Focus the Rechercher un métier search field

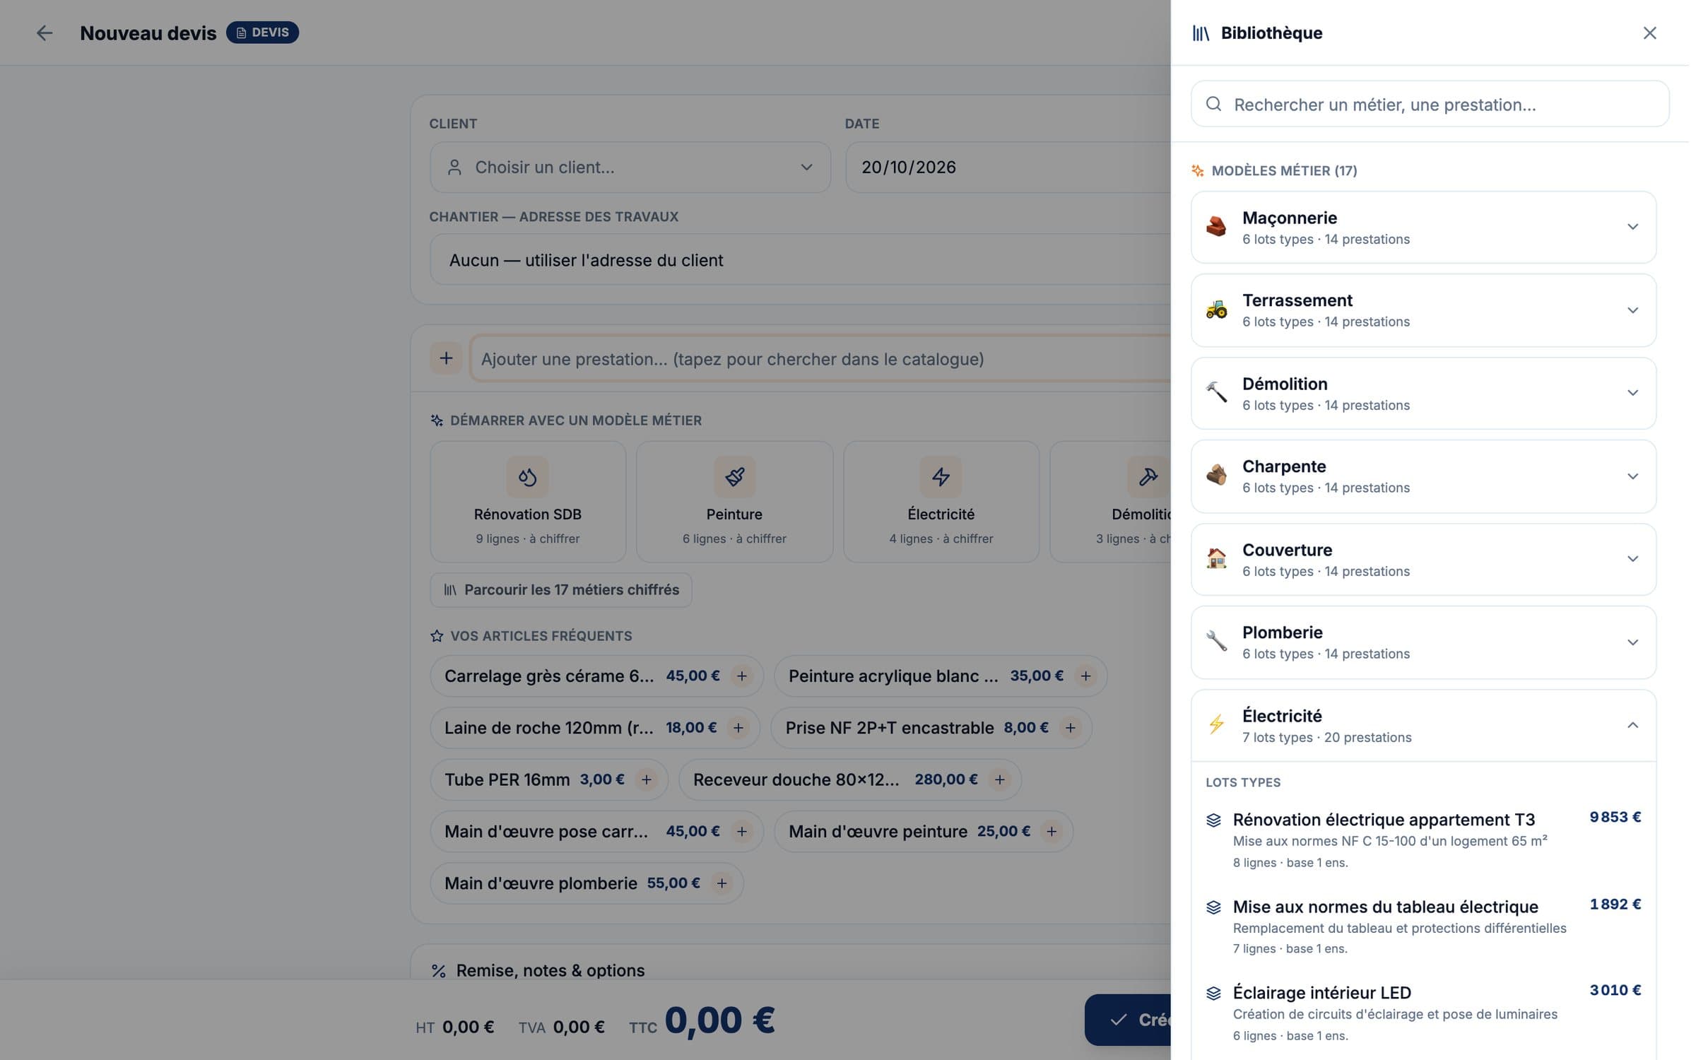(x=1430, y=105)
